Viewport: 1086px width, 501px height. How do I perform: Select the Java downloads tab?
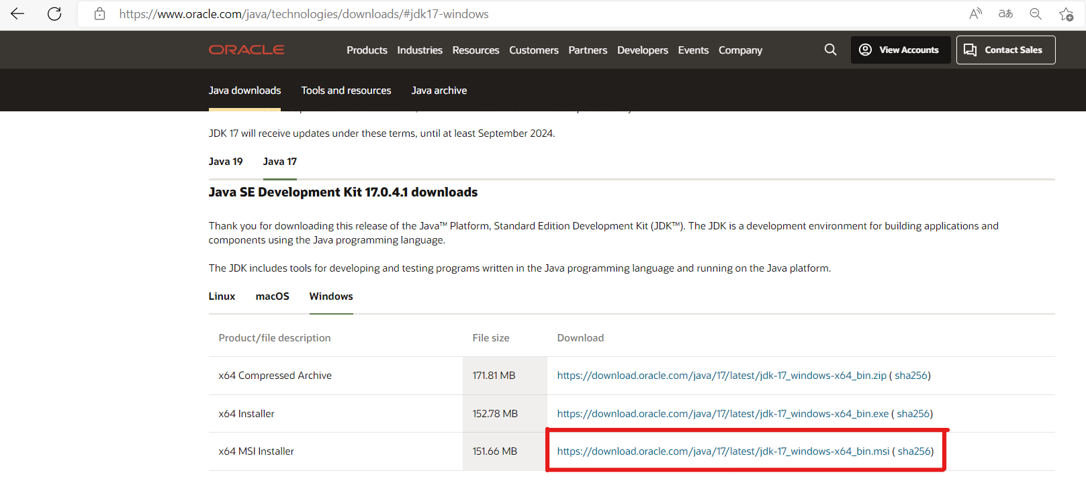point(244,91)
